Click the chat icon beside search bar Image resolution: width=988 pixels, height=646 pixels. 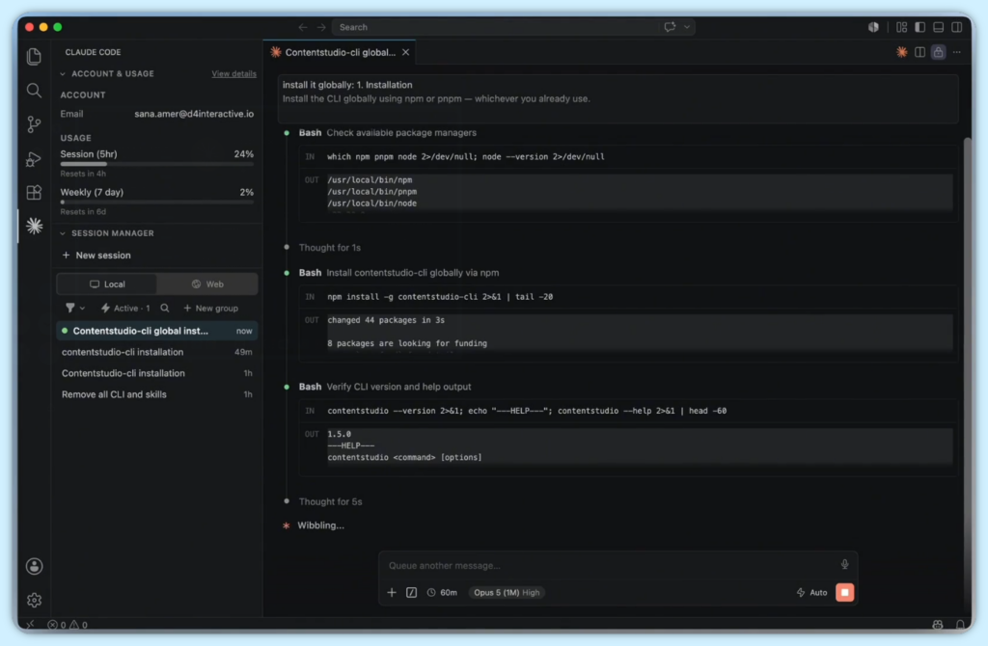pos(670,27)
